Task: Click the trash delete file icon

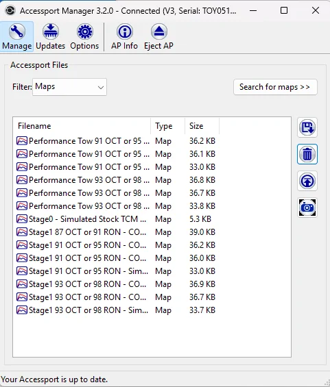Action: click(x=307, y=154)
